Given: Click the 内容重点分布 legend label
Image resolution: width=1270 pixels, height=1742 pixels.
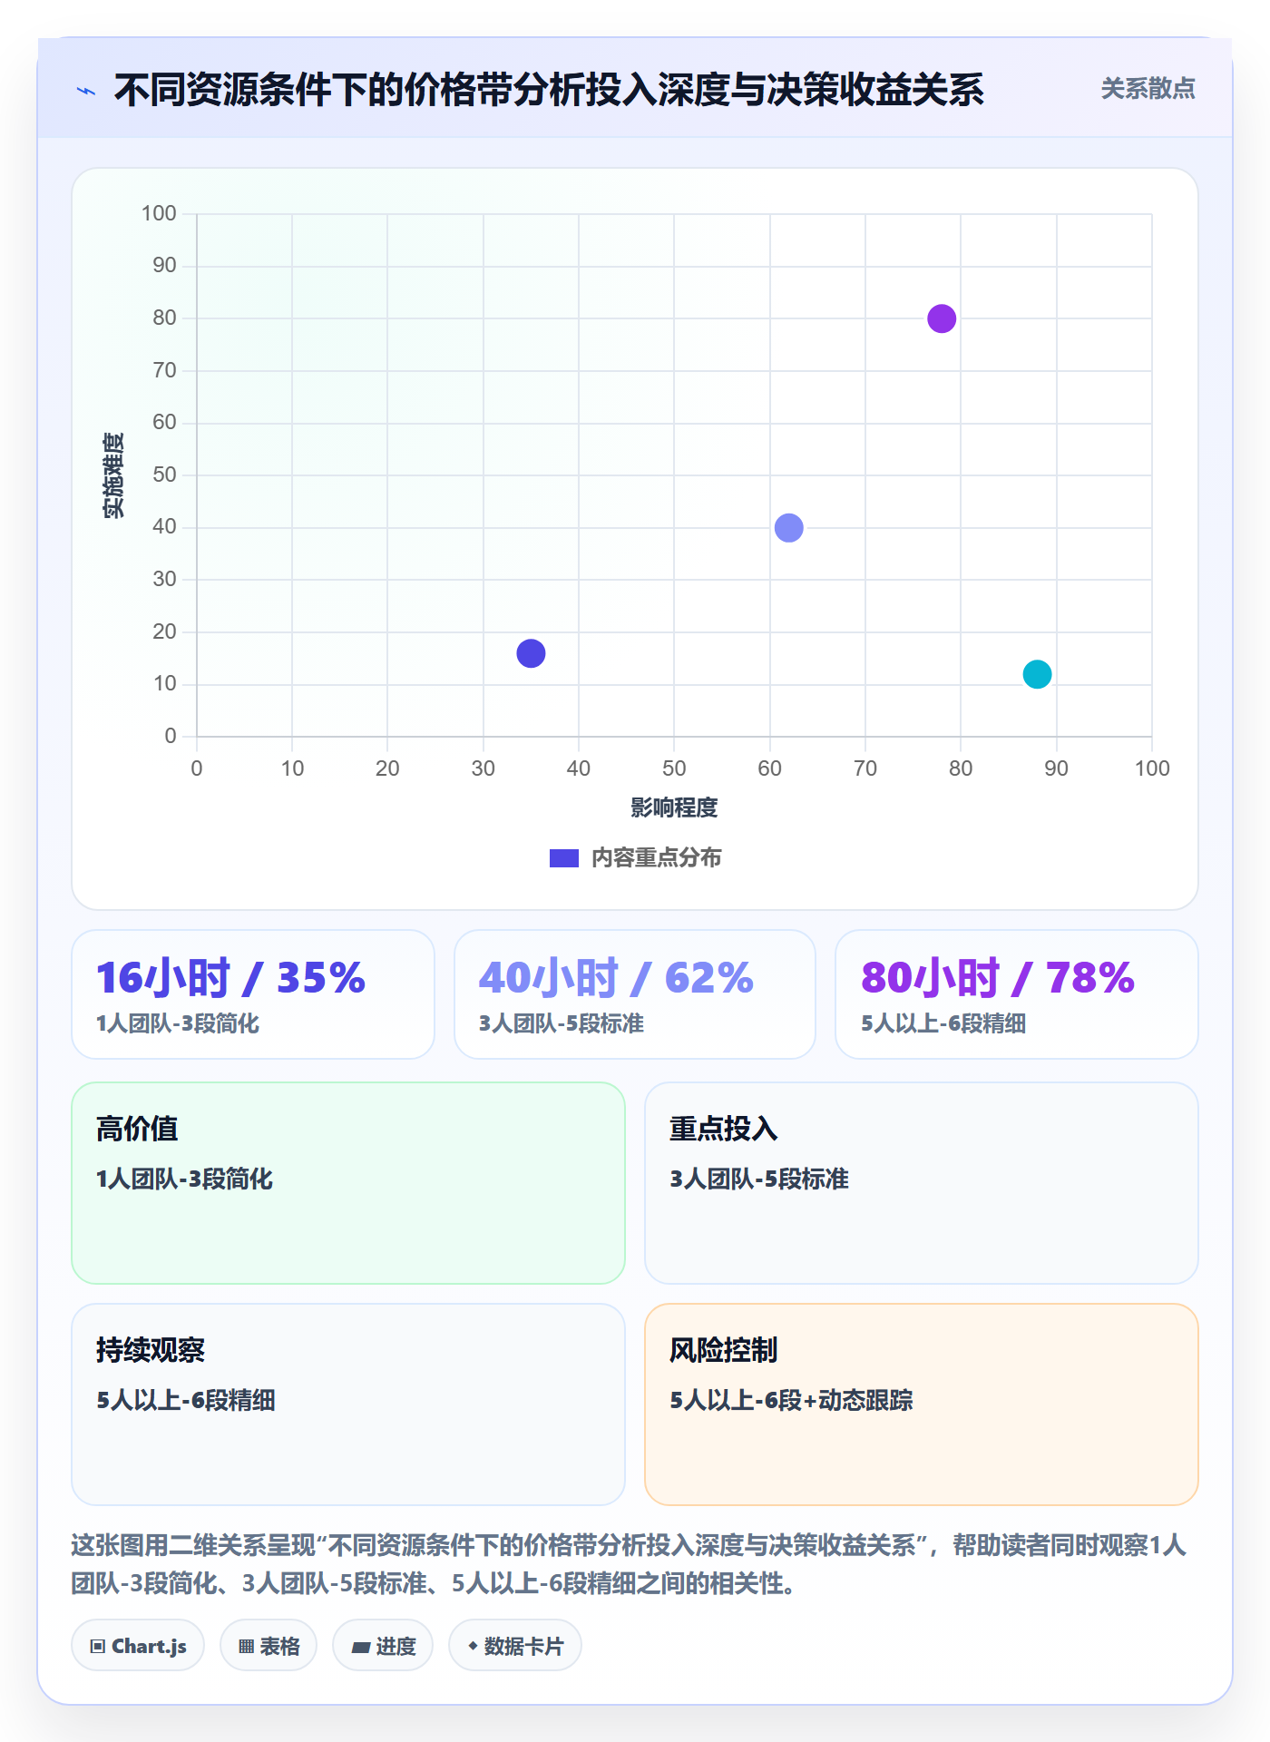Looking at the screenshot, I should click(656, 858).
